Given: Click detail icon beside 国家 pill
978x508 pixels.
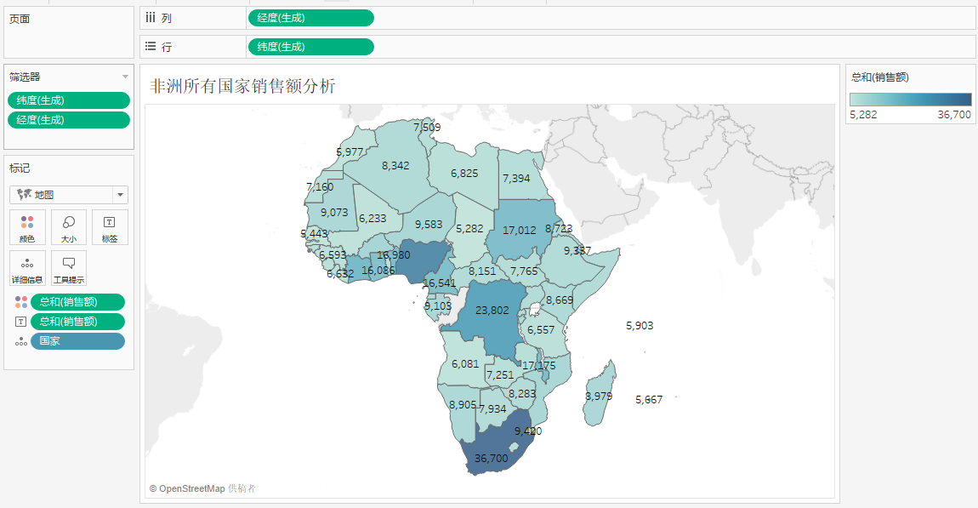Looking at the screenshot, I should (20, 341).
